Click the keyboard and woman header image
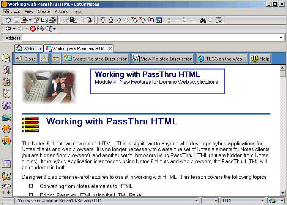 tap(49, 87)
